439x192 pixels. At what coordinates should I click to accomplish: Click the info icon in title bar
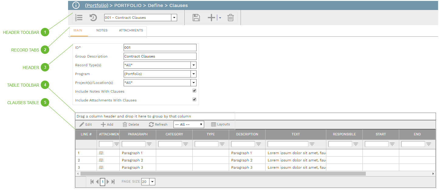point(76,5)
